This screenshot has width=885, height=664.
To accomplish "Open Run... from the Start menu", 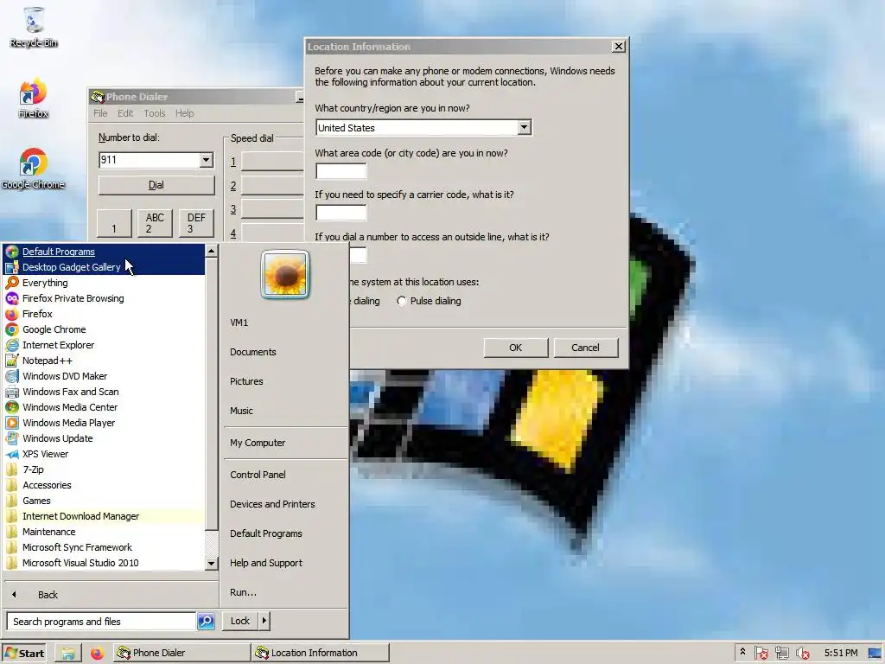I will [243, 592].
